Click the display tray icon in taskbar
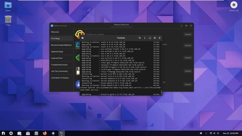Screen dimensions: 242x136 (x=211, y=133)
